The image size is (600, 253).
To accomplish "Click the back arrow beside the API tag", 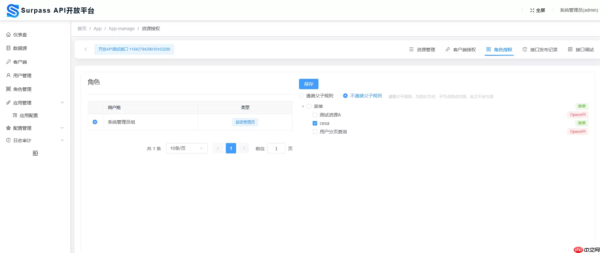I will pyautogui.click(x=86, y=49).
